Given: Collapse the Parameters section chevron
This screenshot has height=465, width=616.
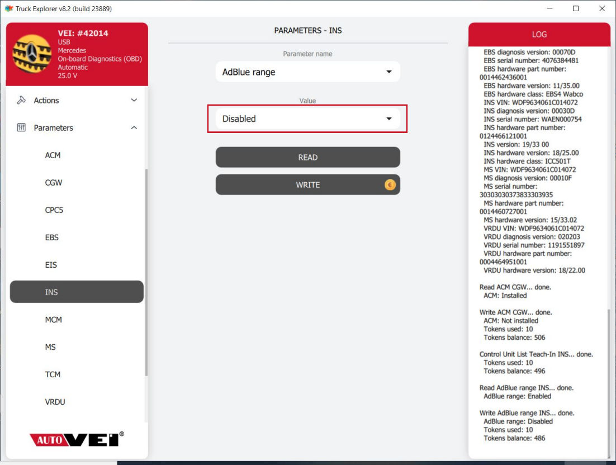Looking at the screenshot, I should tap(134, 128).
